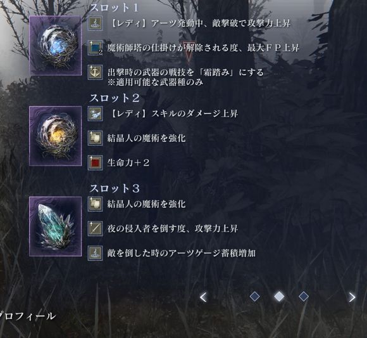Click the red square icon beside 生命力+2

[96, 162]
